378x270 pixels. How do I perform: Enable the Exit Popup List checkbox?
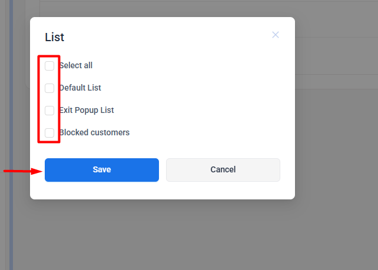click(49, 111)
